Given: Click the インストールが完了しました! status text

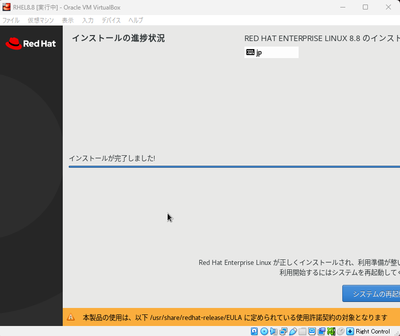Looking at the screenshot, I should [x=112, y=158].
